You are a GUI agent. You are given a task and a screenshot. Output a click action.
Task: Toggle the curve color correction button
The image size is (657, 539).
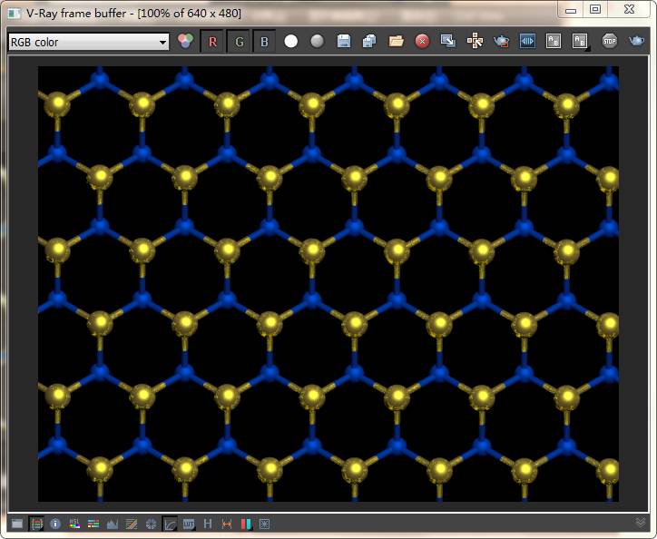(x=170, y=524)
